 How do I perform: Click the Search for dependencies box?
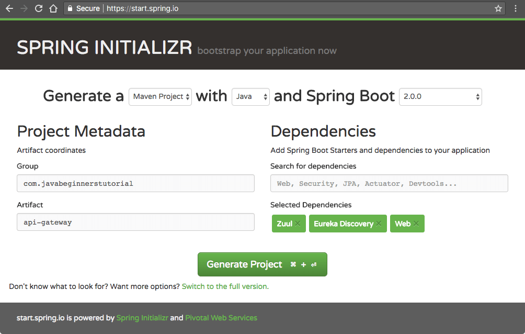coord(389,183)
